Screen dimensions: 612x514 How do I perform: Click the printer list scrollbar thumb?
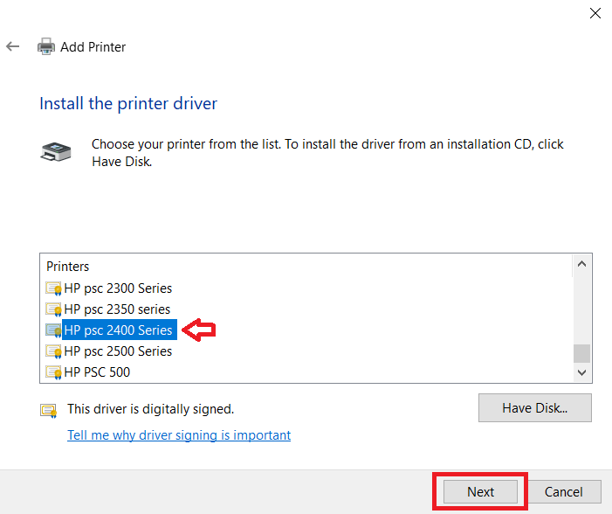pyautogui.click(x=581, y=353)
